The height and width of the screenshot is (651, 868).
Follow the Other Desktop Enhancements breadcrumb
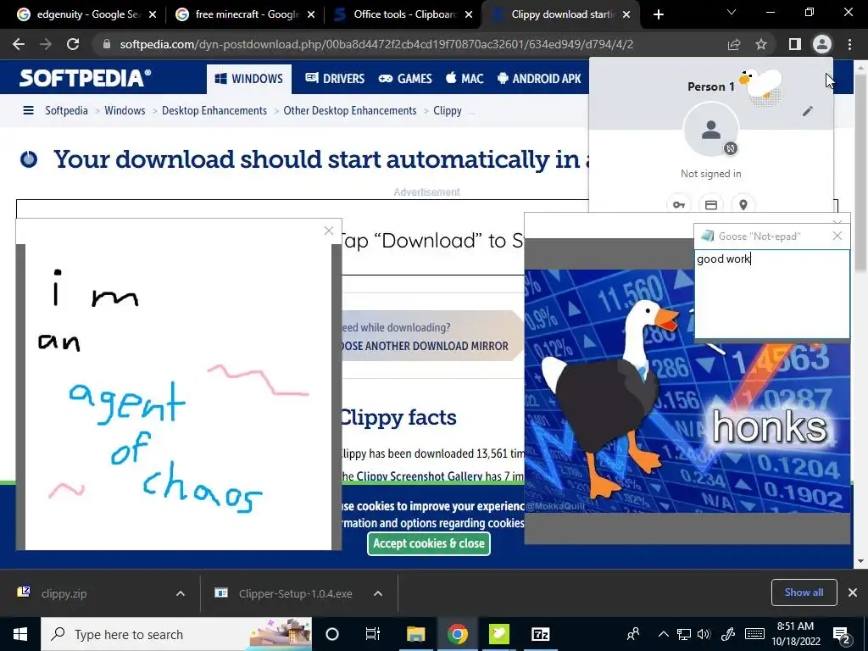click(x=350, y=110)
